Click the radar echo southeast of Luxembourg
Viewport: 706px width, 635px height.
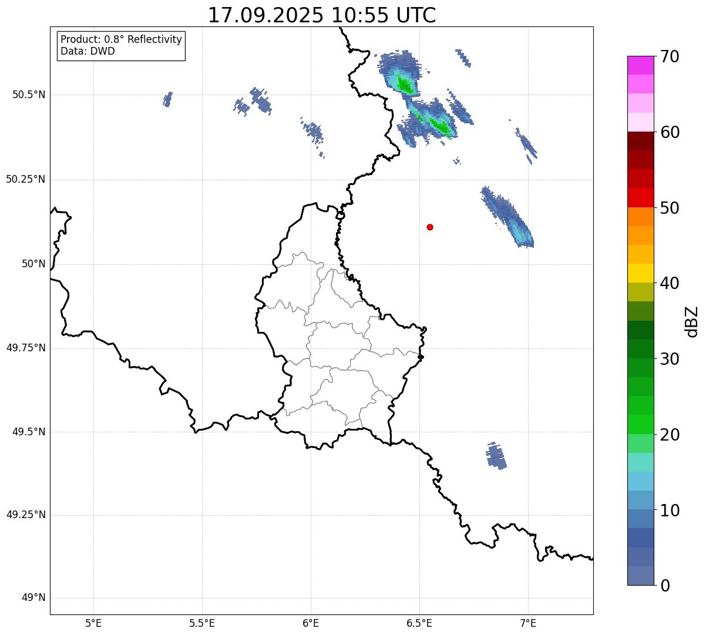[496, 456]
